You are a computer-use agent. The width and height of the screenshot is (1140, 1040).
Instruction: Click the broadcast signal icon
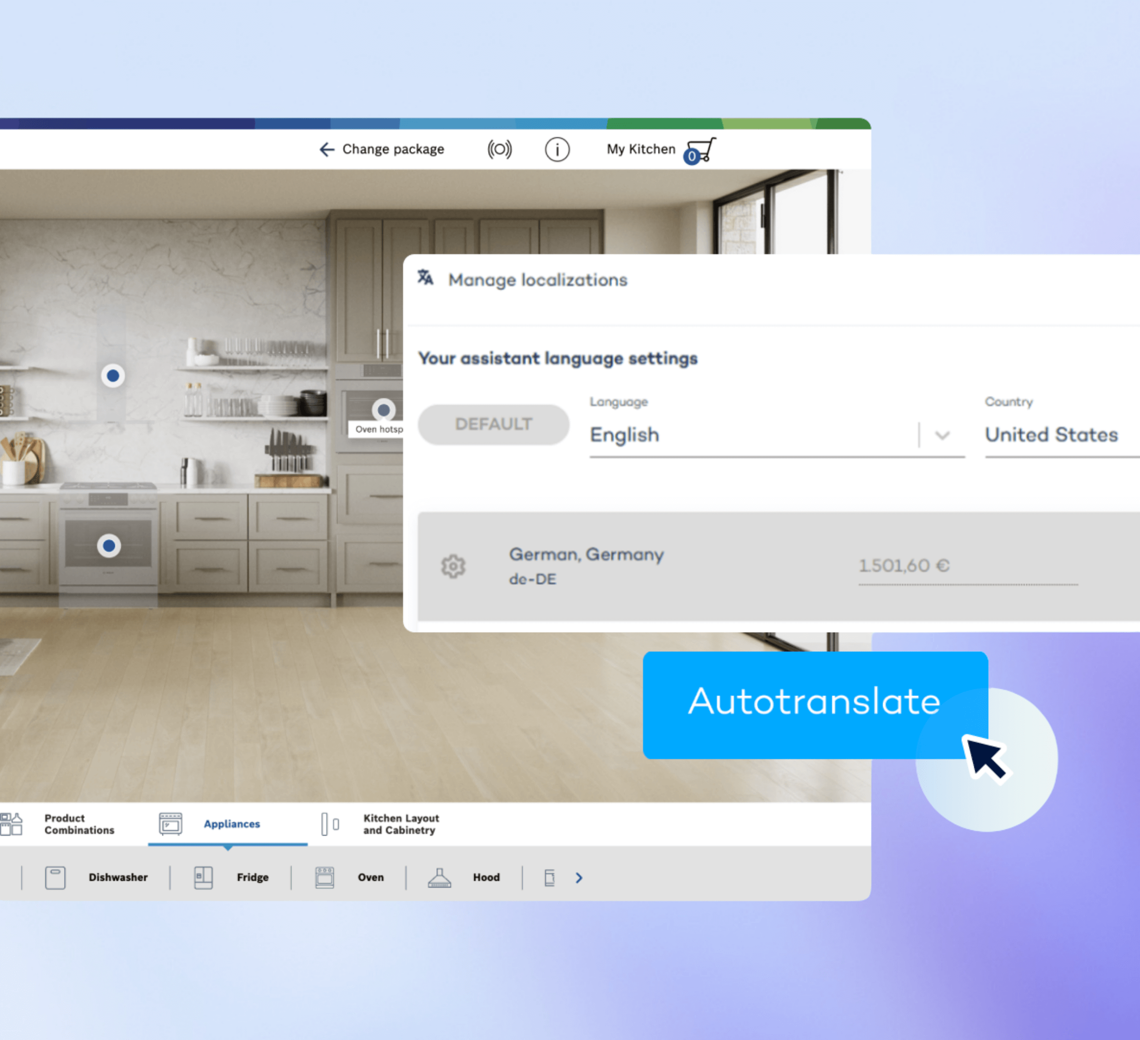point(499,149)
